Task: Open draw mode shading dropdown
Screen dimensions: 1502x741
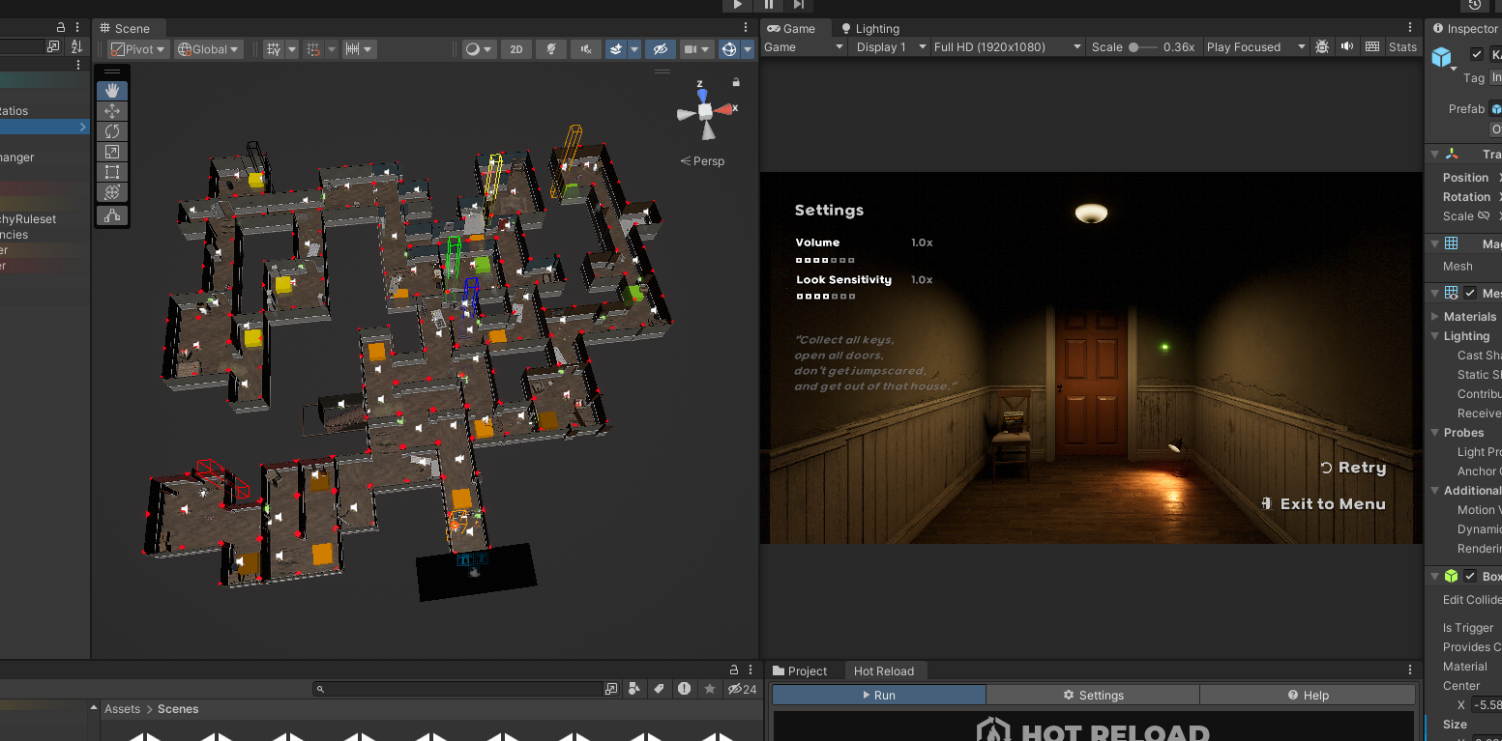Action: pos(479,49)
